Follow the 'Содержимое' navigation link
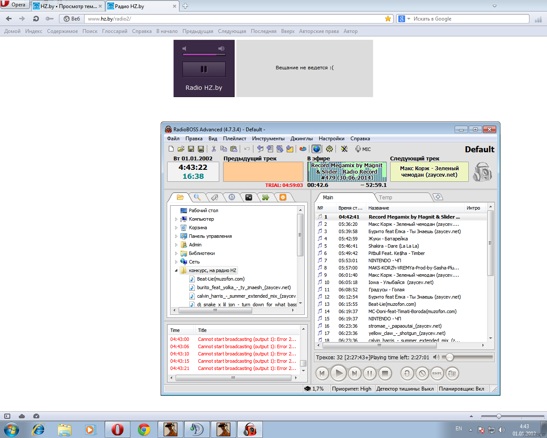This screenshot has height=438, width=547. 62,31
